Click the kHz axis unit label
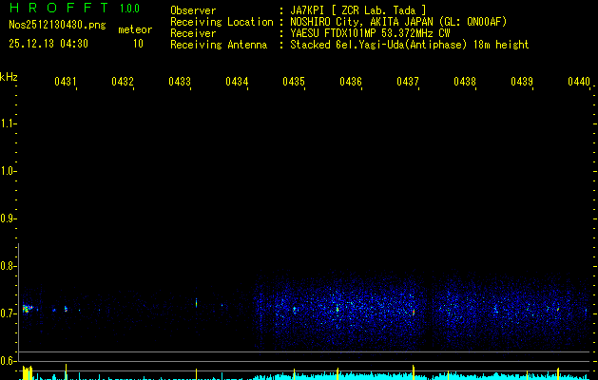The image size is (598, 380). click(x=9, y=76)
